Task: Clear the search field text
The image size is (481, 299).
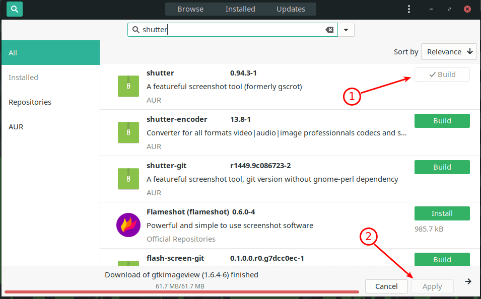Action: (x=329, y=29)
